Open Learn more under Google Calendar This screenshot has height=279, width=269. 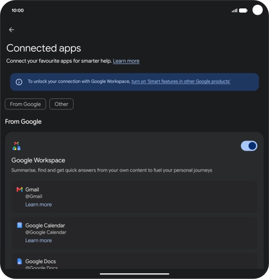click(38, 241)
